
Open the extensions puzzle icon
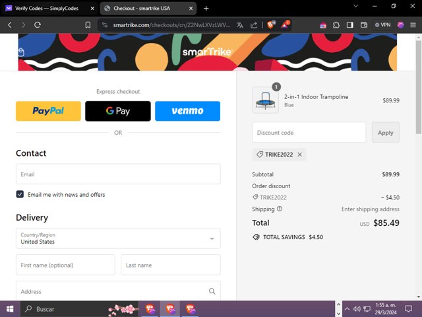(x=336, y=25)
